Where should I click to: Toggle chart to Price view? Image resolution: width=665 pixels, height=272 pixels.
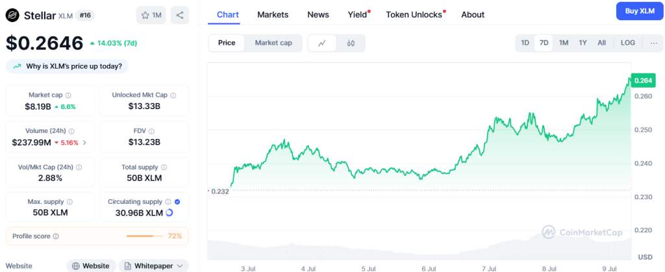pyautogui.click(x=227, y=43)
